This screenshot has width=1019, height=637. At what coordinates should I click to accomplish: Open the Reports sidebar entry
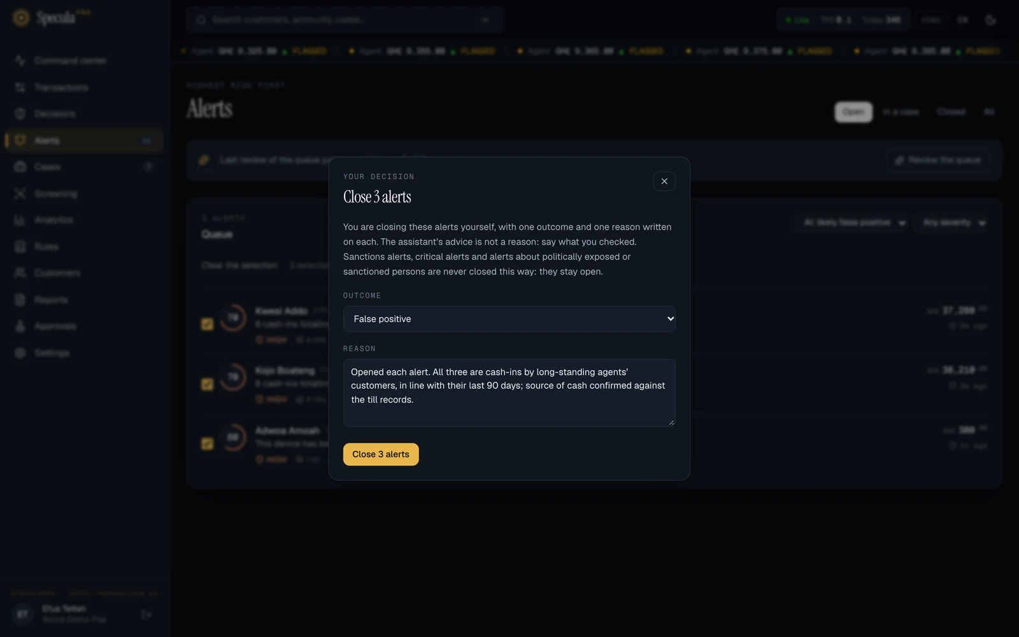click(x=84, y=299)
